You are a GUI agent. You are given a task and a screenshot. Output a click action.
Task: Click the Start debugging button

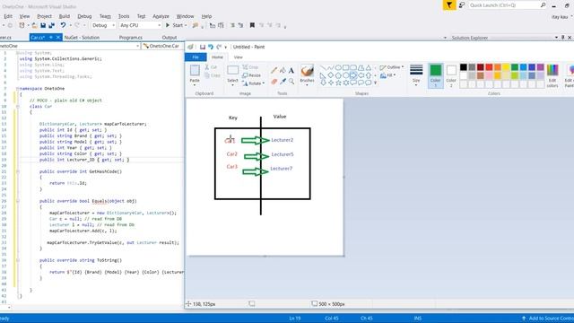176,25
